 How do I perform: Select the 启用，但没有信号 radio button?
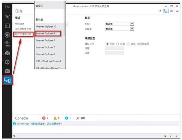tap(128, 44)
